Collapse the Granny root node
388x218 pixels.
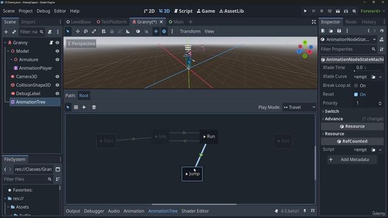coord(5,43)
